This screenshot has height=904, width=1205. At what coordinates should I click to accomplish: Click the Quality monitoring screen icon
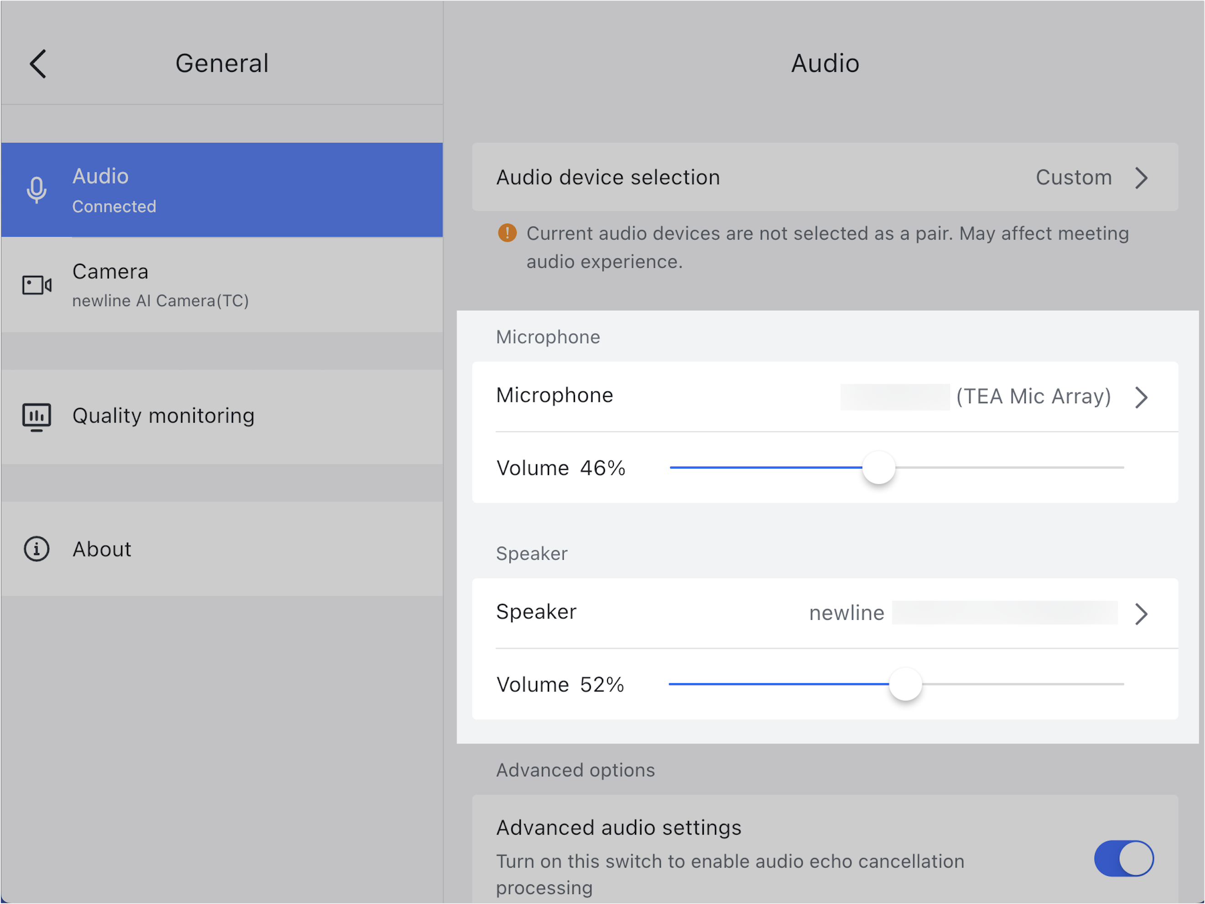coord(36,417)
